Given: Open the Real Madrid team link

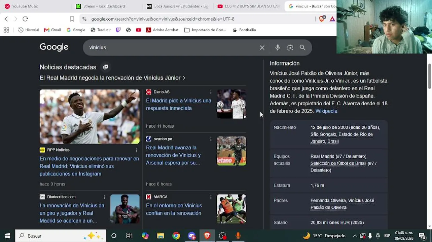Looking at the screenshot, I should (322, 156).
